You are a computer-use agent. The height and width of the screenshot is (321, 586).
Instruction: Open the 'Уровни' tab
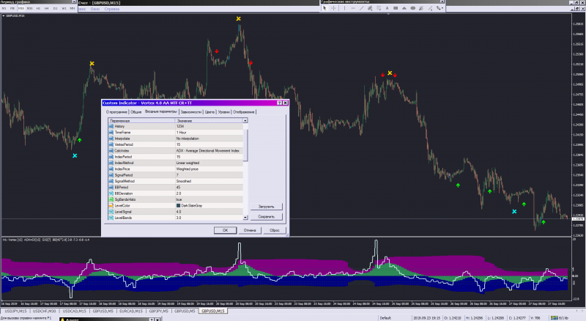[224, 112]
